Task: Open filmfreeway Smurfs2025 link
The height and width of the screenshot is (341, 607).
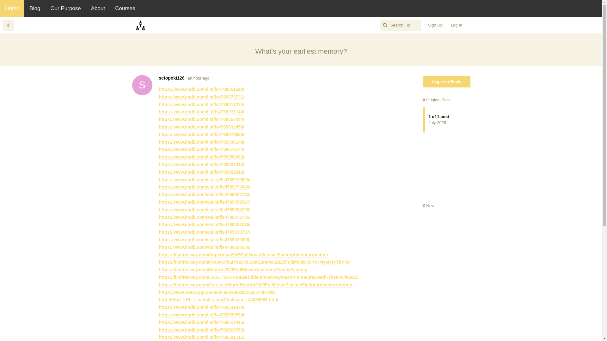Action: (x=233, y=270)
